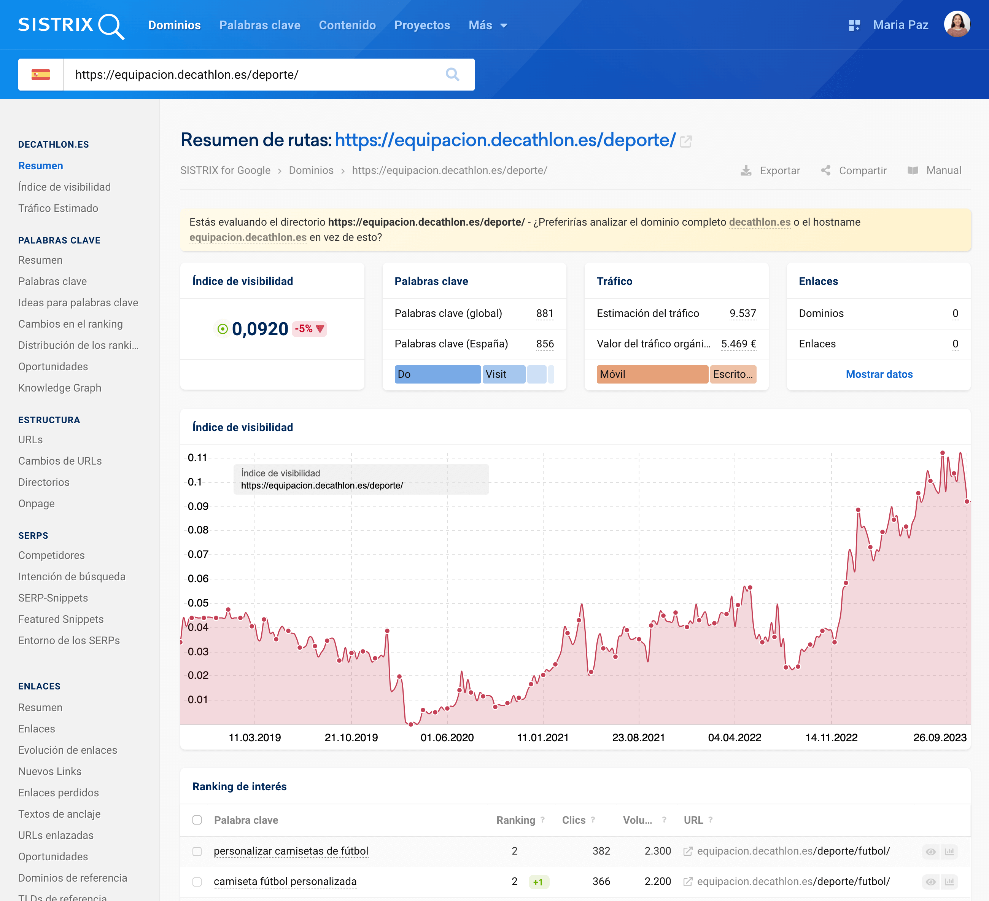Check the select-all checkbox in Ranking table header
Viewport: 989px width, 901px height.
tap(197, 820)
